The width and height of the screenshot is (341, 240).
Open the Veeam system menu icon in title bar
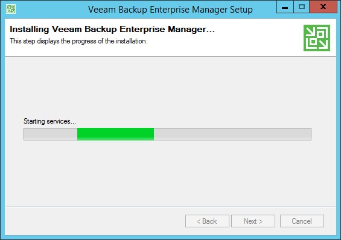(11, 9)
